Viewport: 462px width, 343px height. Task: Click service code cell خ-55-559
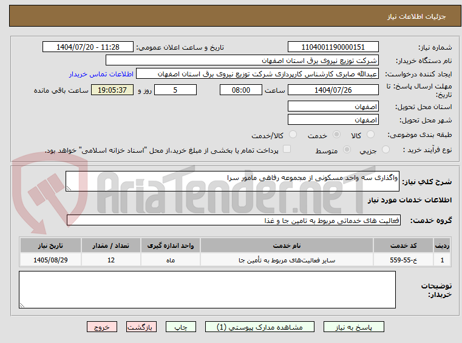click(403, 260)
